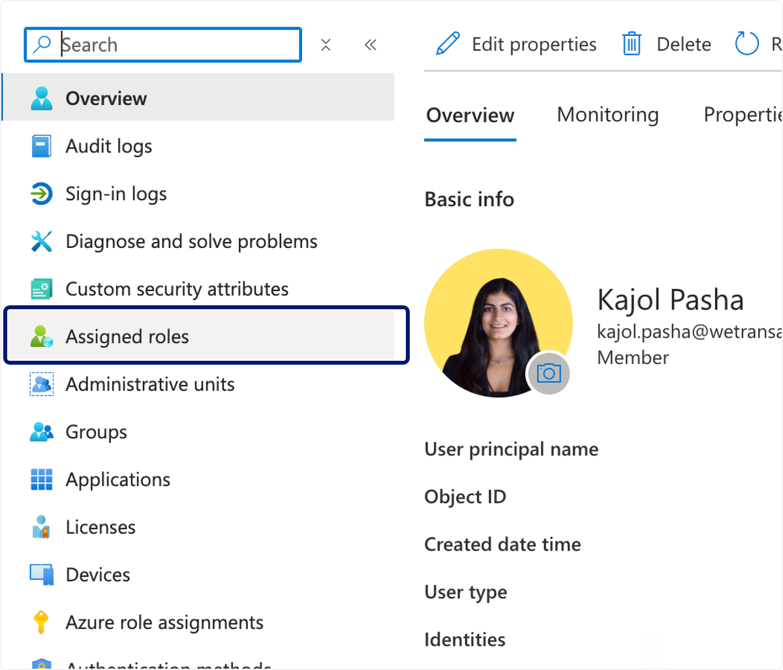
Task: Open Audit logs from the menu
Action: (x=198, y=146)
